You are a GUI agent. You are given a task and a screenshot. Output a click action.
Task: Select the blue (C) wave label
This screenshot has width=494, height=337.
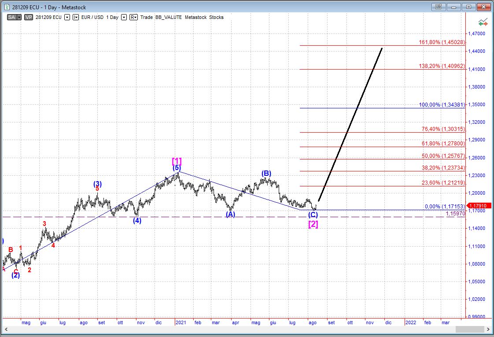[313, 215]
